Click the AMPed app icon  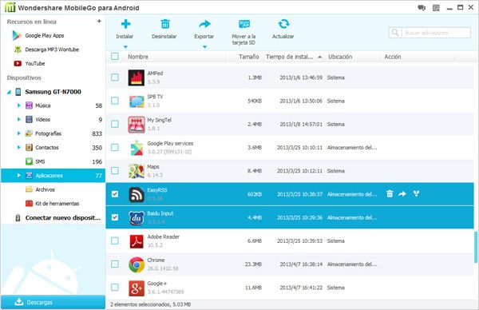pyautogui.click(x=137, y=77)
